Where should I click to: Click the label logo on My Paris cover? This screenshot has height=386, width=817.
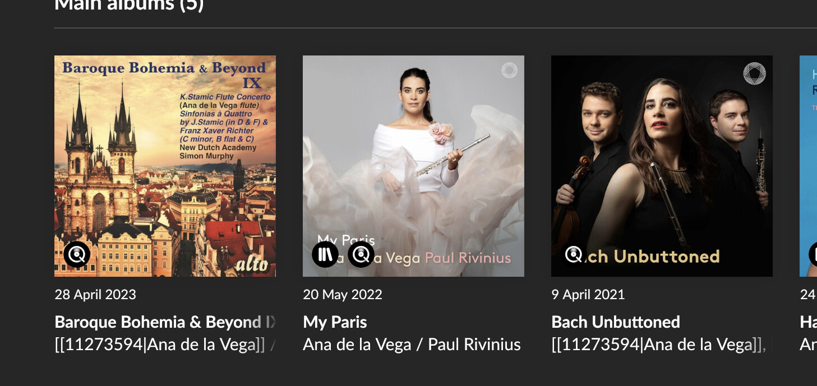tap(509, 71)
